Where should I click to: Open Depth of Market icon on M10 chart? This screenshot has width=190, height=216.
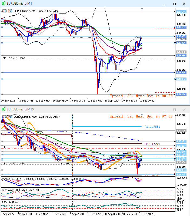pos(10,117)
